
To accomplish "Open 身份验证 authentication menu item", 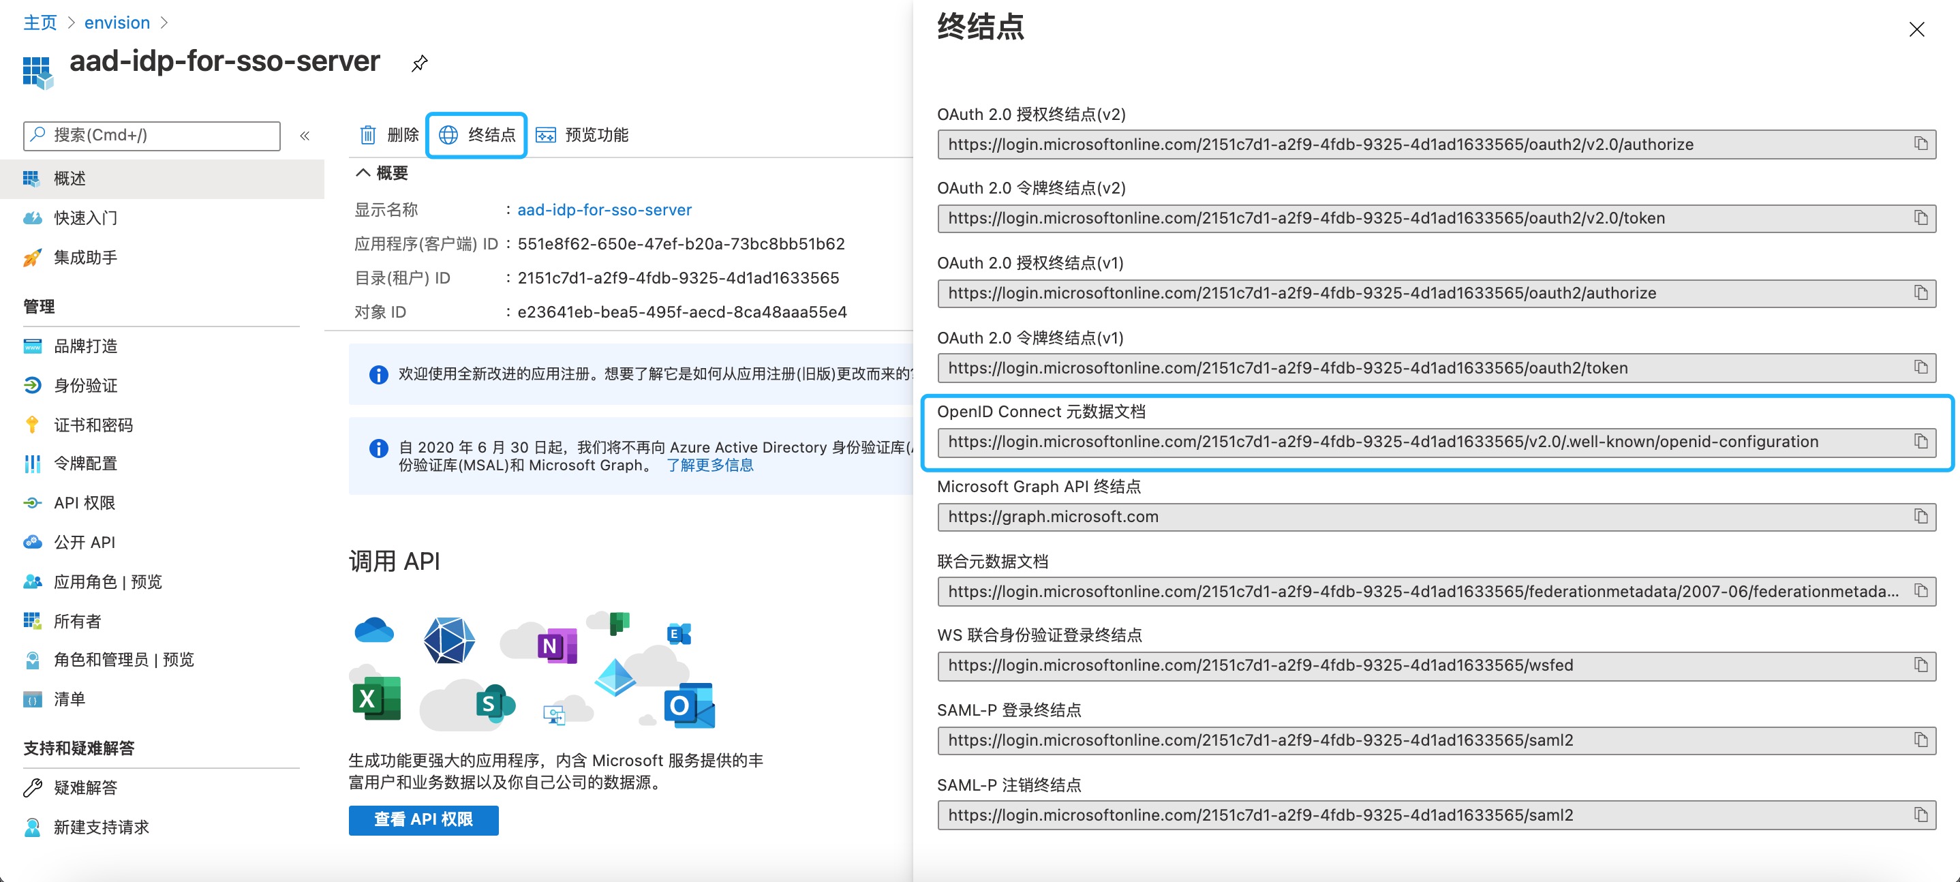I will 85,385.
